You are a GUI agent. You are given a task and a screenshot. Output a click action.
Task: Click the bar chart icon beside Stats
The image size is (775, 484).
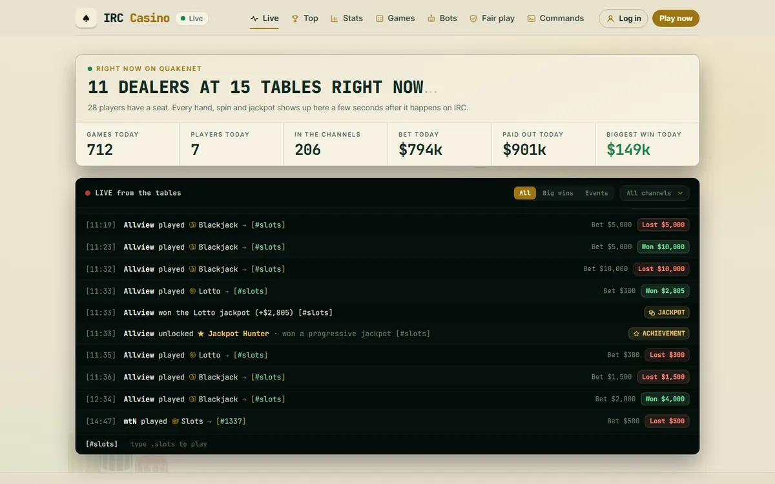(334, 19)
